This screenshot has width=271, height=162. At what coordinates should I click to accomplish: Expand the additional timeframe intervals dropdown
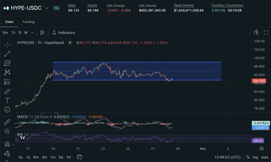click(x=32, y=33)
